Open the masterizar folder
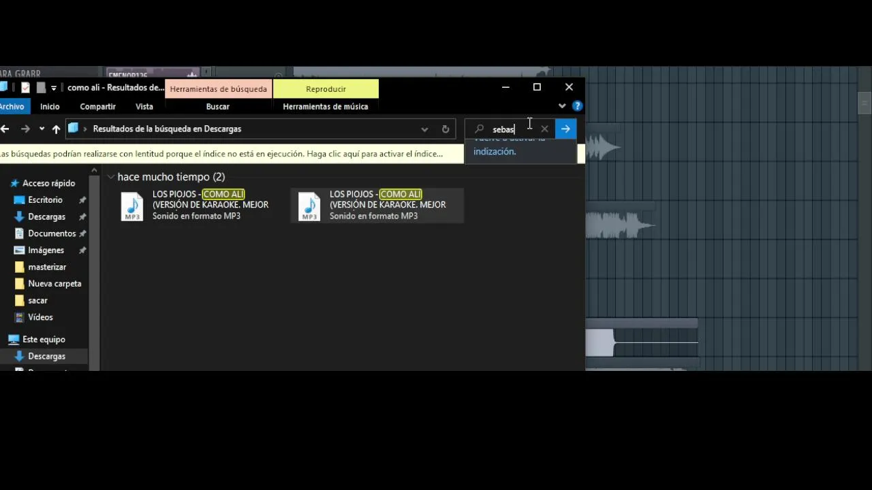 pos(47,267)
